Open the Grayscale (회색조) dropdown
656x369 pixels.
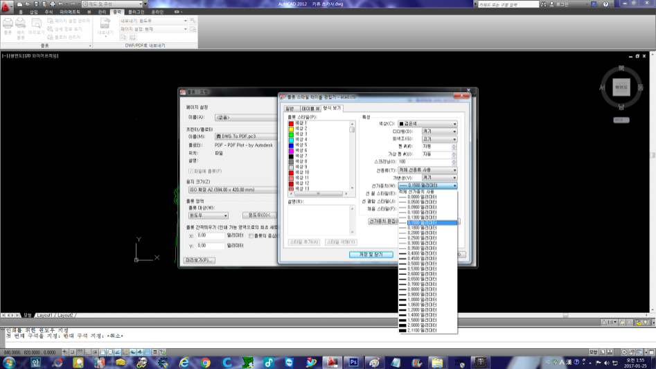(439, 138)
